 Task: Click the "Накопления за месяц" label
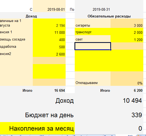coord(41,129)
